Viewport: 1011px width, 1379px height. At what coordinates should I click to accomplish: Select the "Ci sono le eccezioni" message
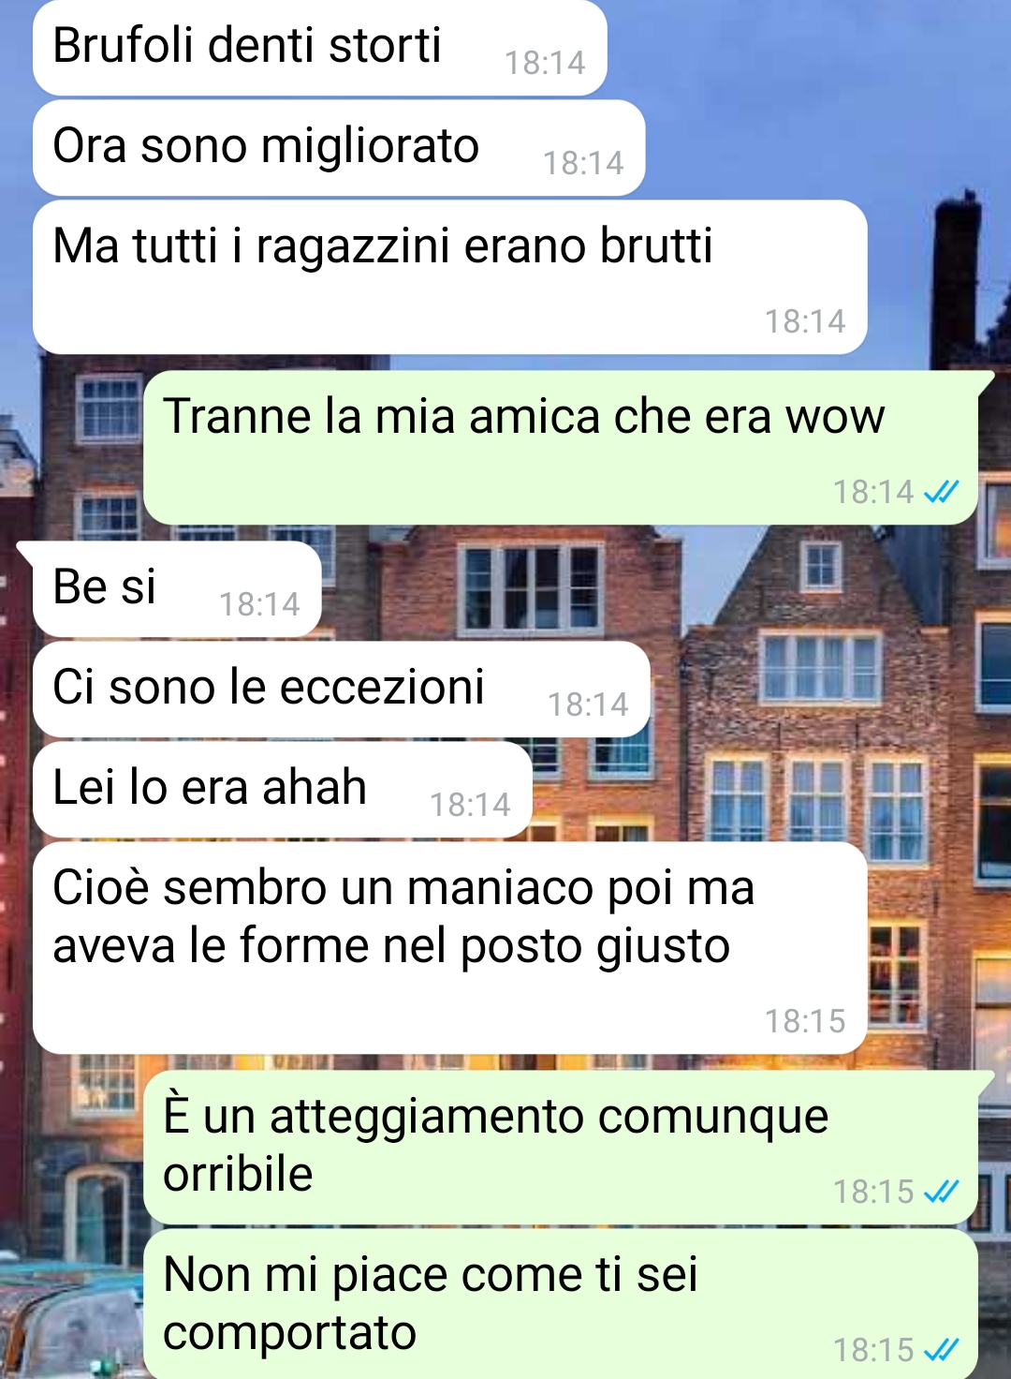[342, 689]
